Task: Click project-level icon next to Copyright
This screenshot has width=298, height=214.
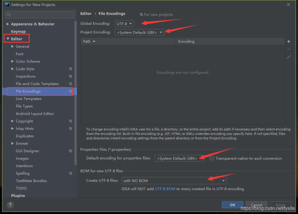Action: click(x=70, y=121)
